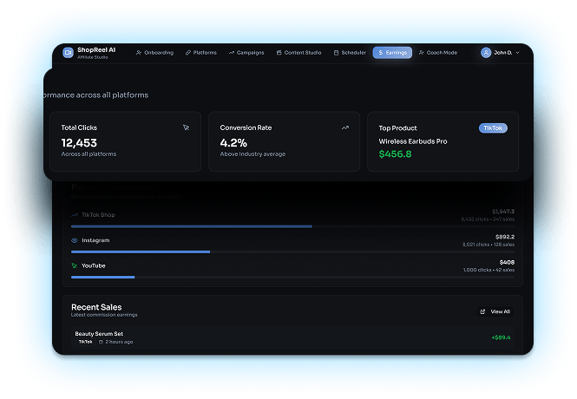Select the 4.2% conversion rate value

233,142
